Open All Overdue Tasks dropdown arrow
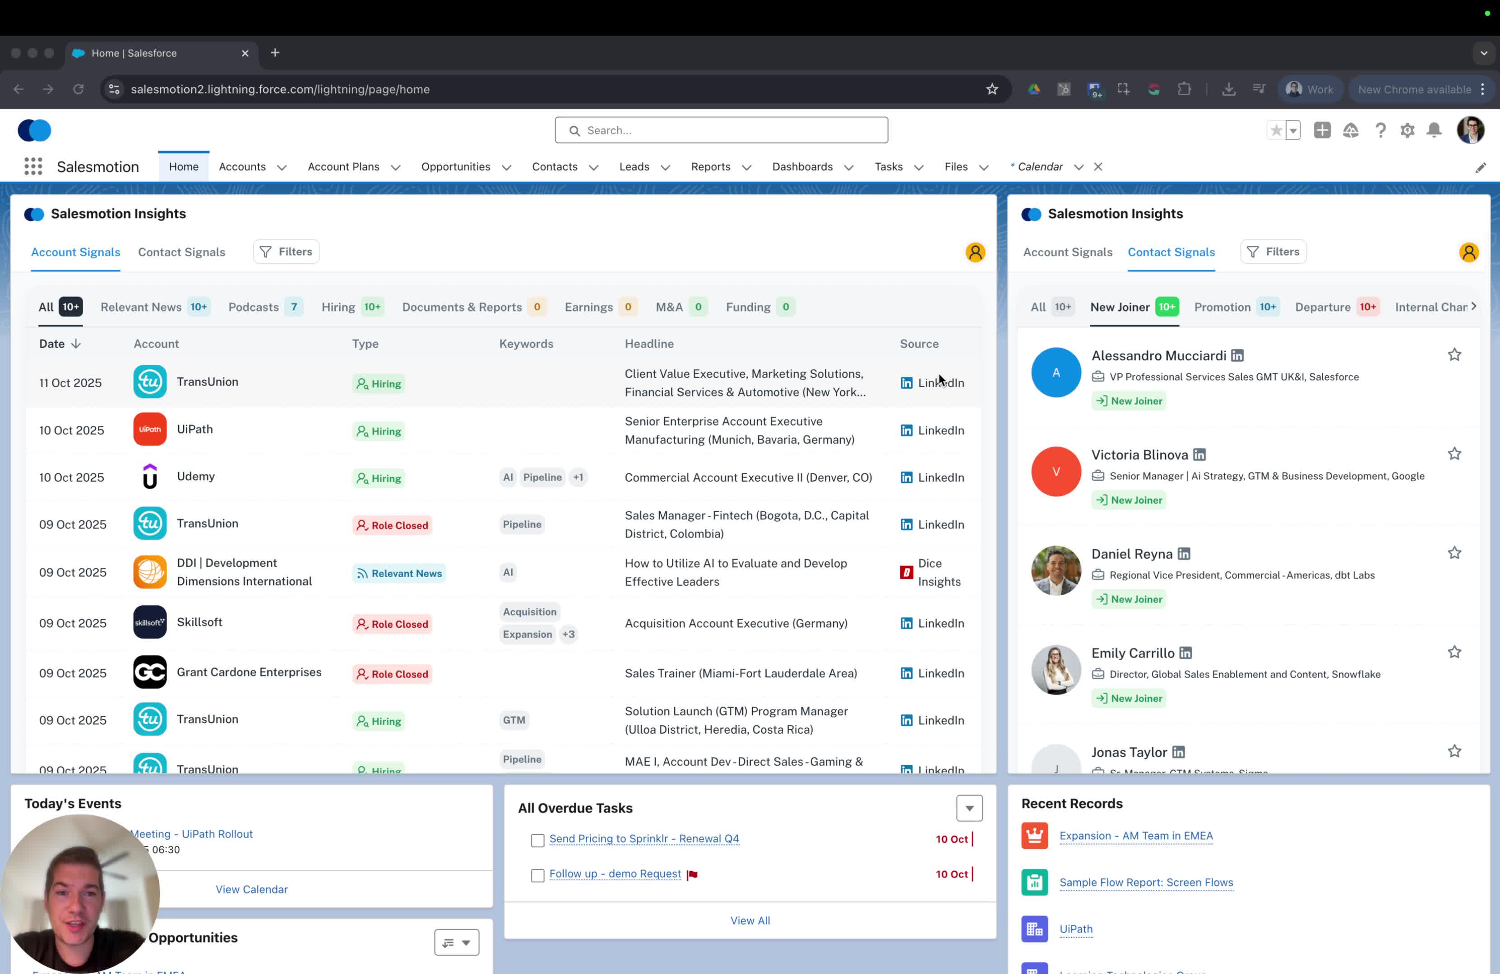Screen dimensions: 1500x974 [x=969, y=809]
